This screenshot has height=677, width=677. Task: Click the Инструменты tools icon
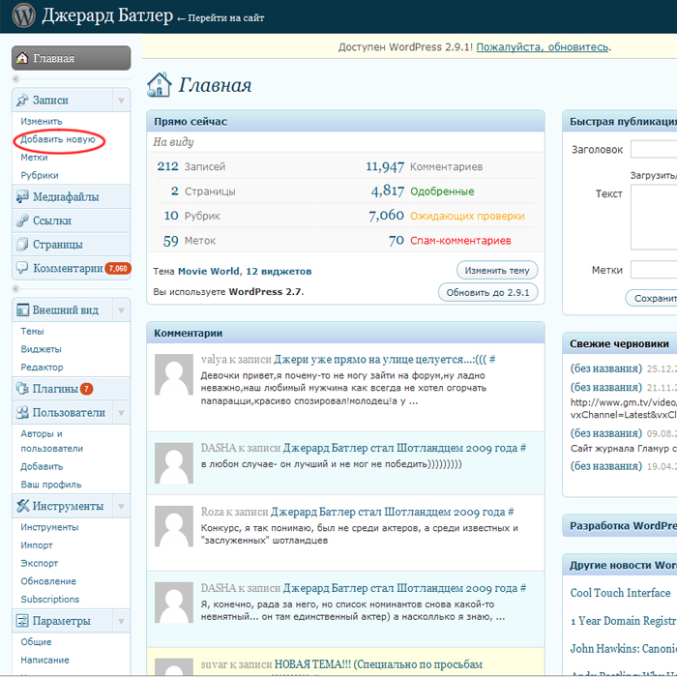pyautogui.click(x=22, y=506)
